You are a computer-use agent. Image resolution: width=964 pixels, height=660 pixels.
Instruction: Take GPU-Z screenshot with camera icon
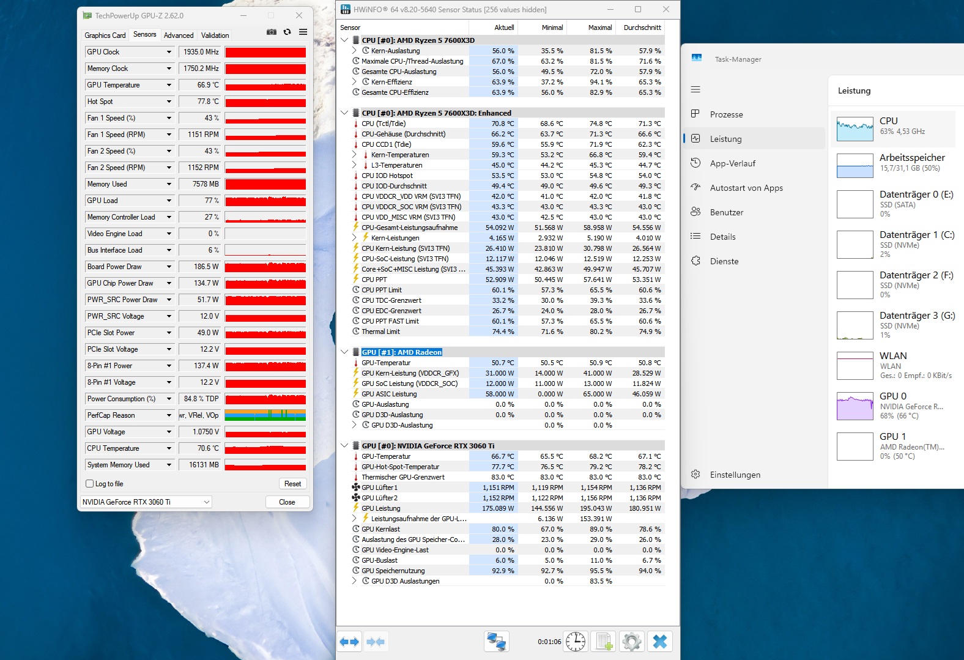[272, 32]
